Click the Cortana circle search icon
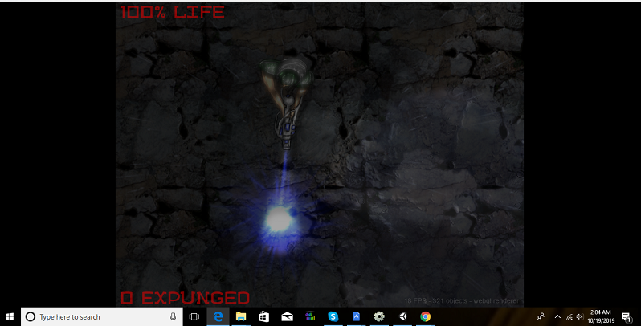Viewport: 641px width, 326px height. click(31, 316)
